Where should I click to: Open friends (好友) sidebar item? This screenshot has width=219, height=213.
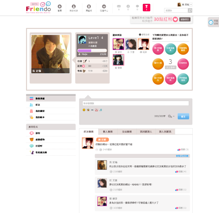(51, 105)
